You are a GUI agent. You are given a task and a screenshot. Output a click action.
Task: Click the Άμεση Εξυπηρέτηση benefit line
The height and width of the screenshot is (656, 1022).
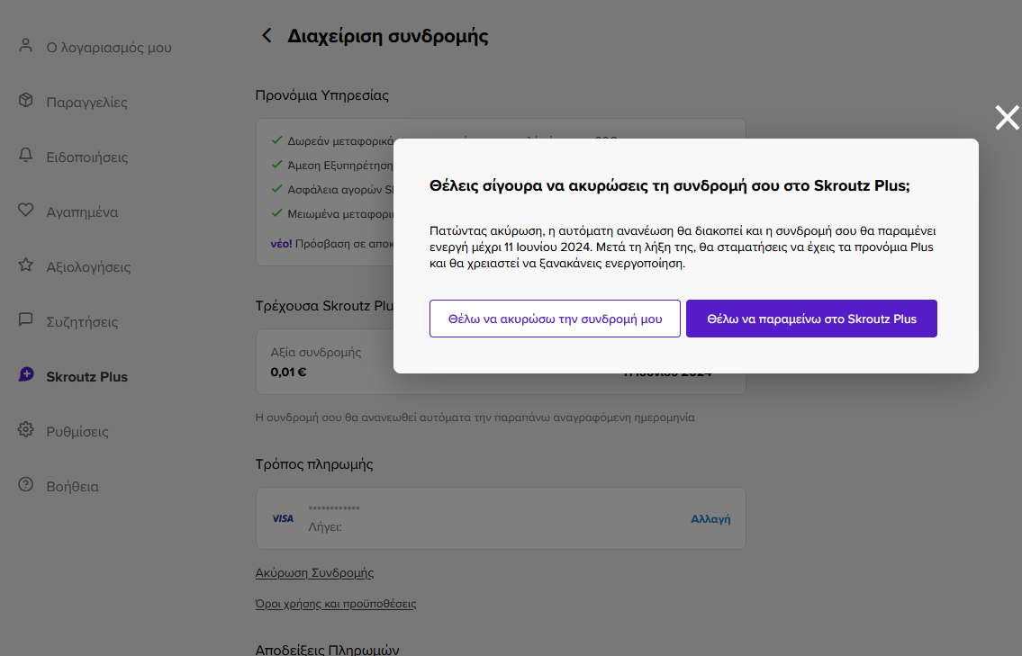coord(332,166)
